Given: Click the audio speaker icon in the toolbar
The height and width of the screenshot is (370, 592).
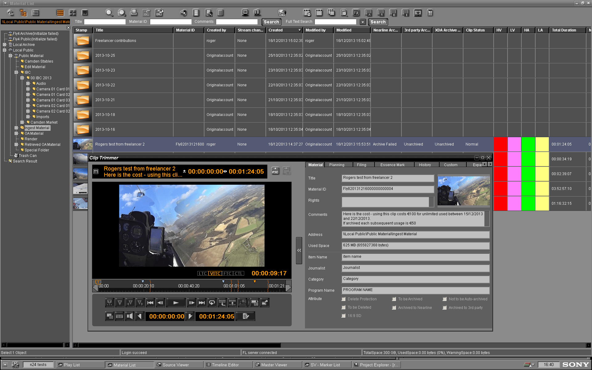Looking at the screenshot, I should coord(183,13).
